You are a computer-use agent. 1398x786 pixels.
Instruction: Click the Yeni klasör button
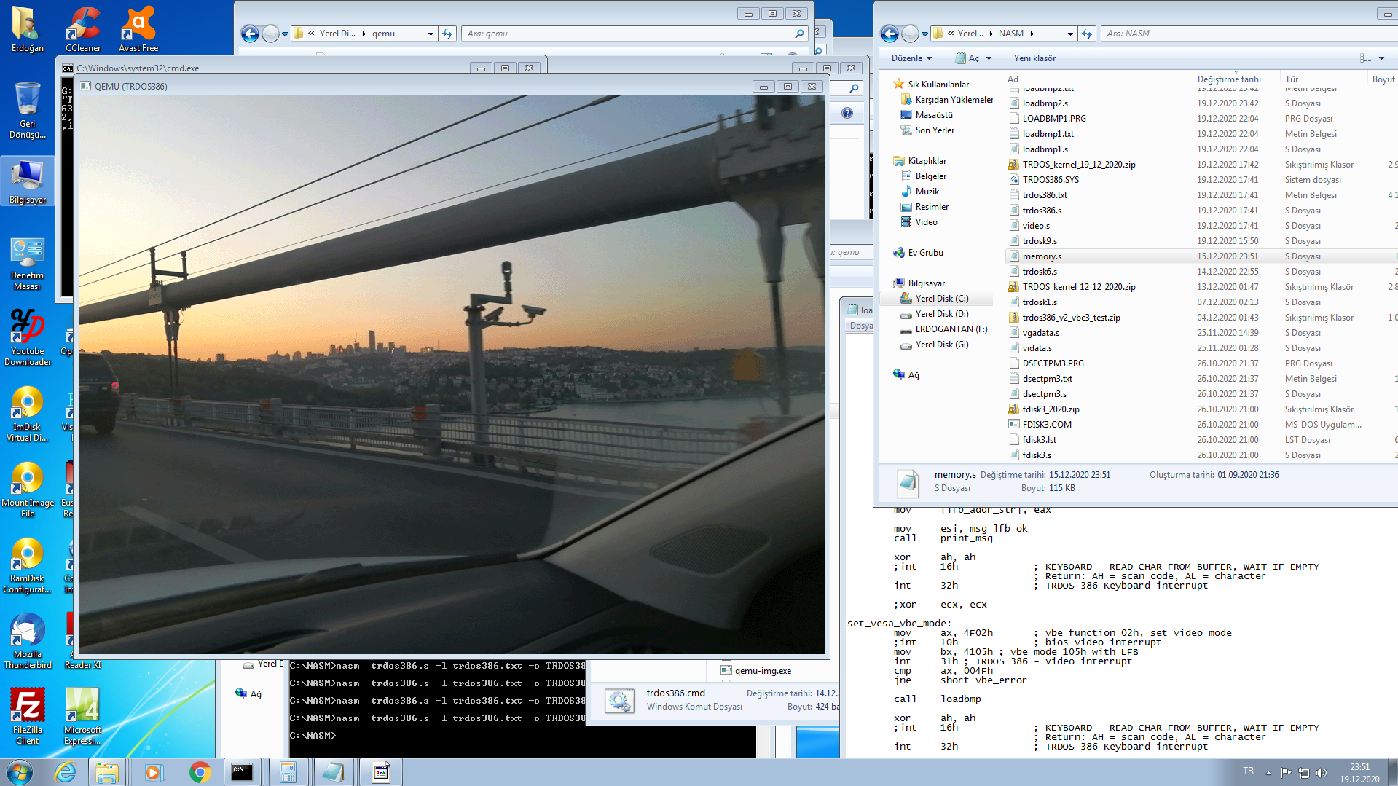[x=1034, y=58]
